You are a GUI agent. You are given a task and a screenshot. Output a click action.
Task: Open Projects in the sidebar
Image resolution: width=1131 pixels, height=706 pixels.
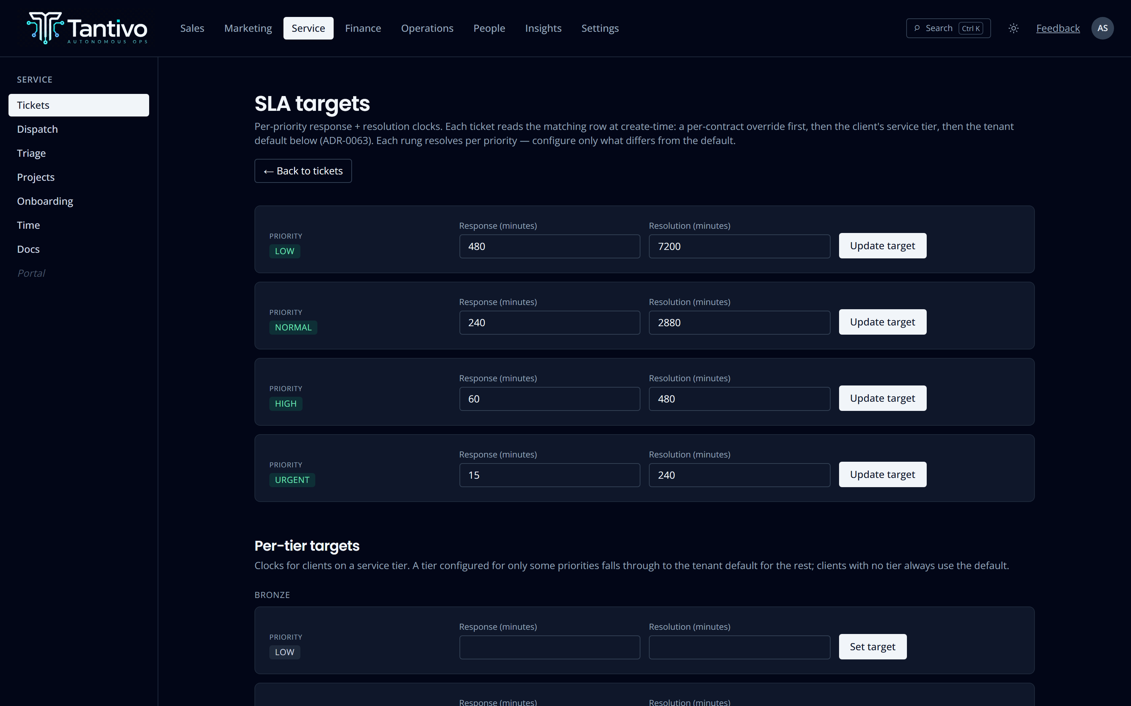click(78, 178)
